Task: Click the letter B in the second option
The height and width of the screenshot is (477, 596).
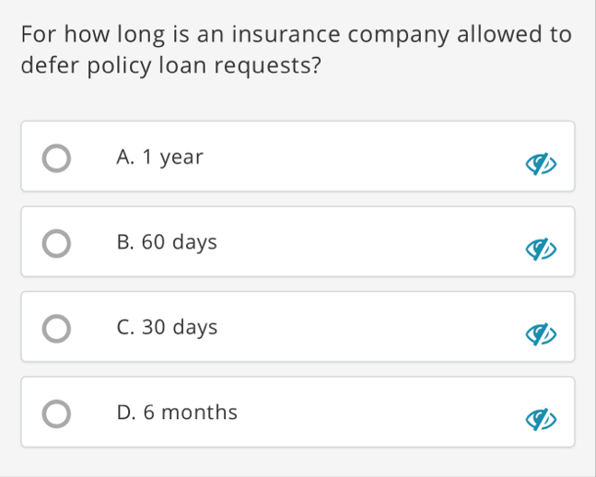Action: click(123, 242)
